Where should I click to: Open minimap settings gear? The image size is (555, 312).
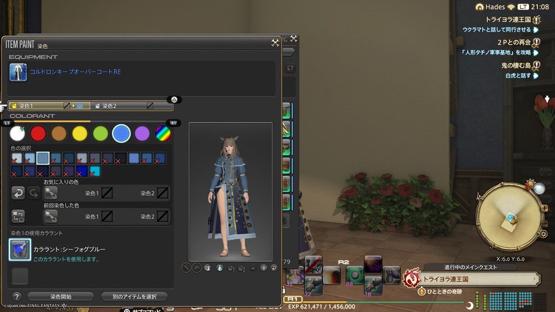tap(543, 234)
